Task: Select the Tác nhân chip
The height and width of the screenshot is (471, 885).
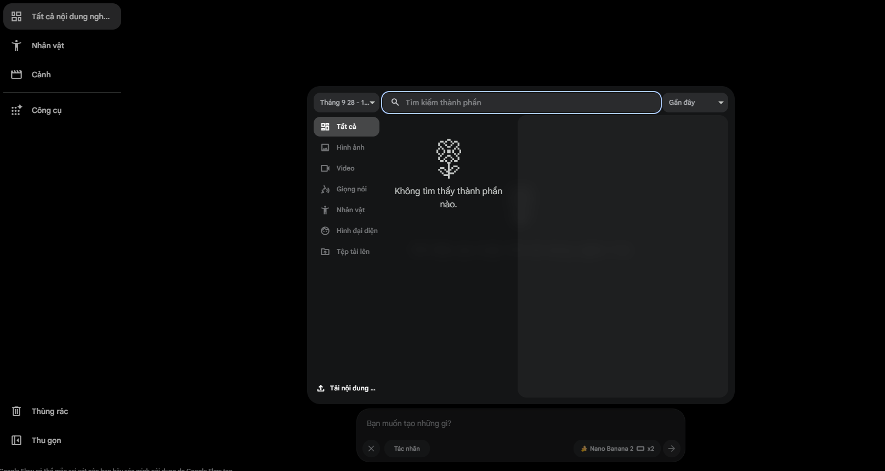Action: [407, 449]
